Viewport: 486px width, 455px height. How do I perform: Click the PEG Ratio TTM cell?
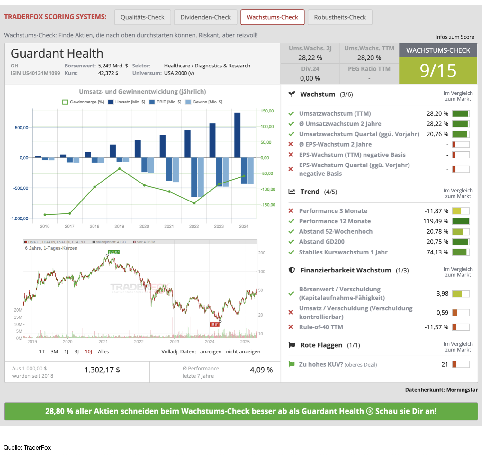(x=369, y=74)
